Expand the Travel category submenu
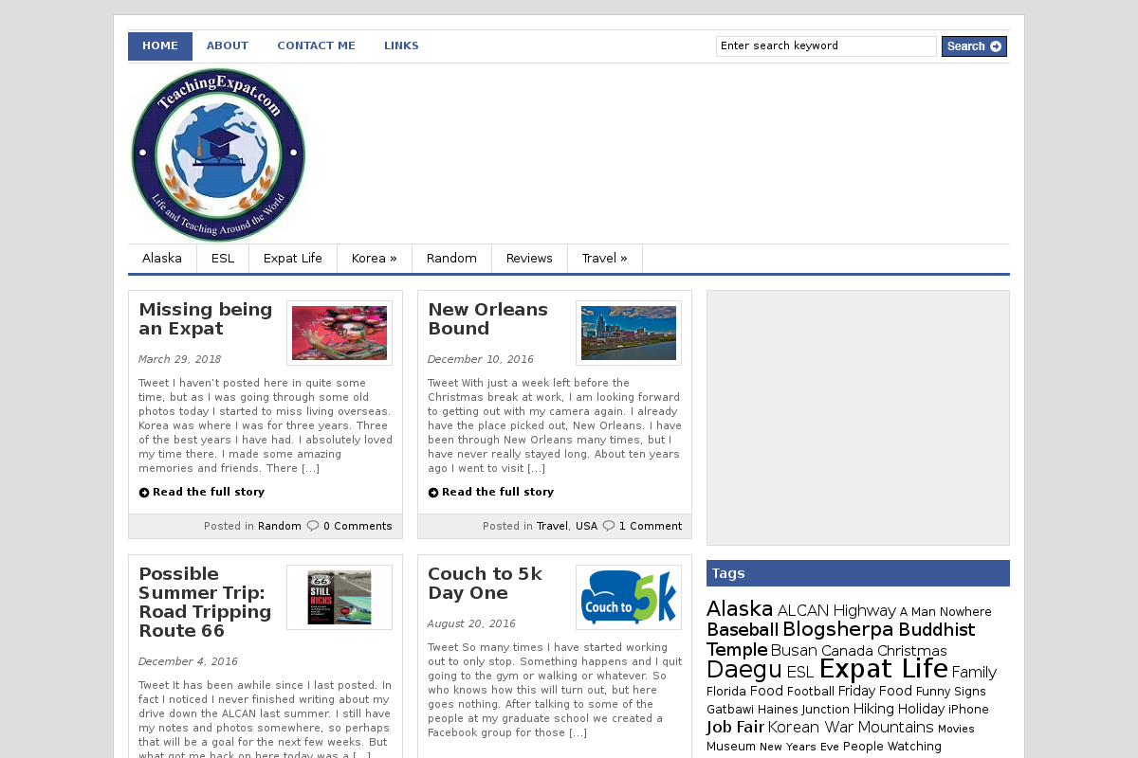Viewport: 1138px width, 758px height. [x=604, y=259]
